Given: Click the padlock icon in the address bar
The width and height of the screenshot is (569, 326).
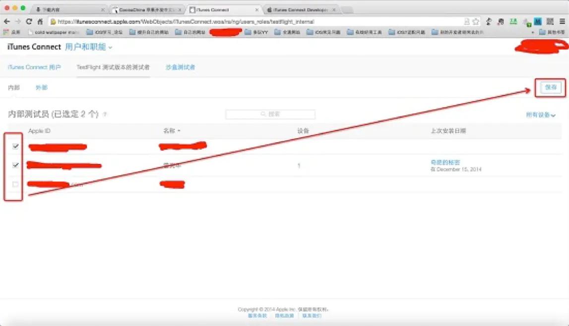Looking at the screenshot, I should coord(53,22).
